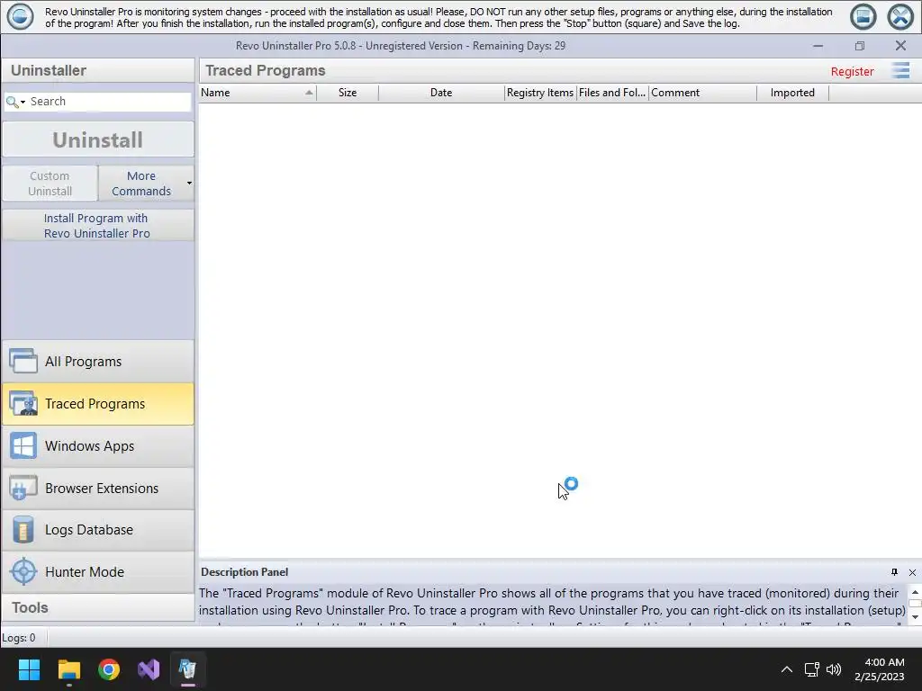922x691 pixels.
Task: Activate Hunter Mode
Action: tap(97, 571)
